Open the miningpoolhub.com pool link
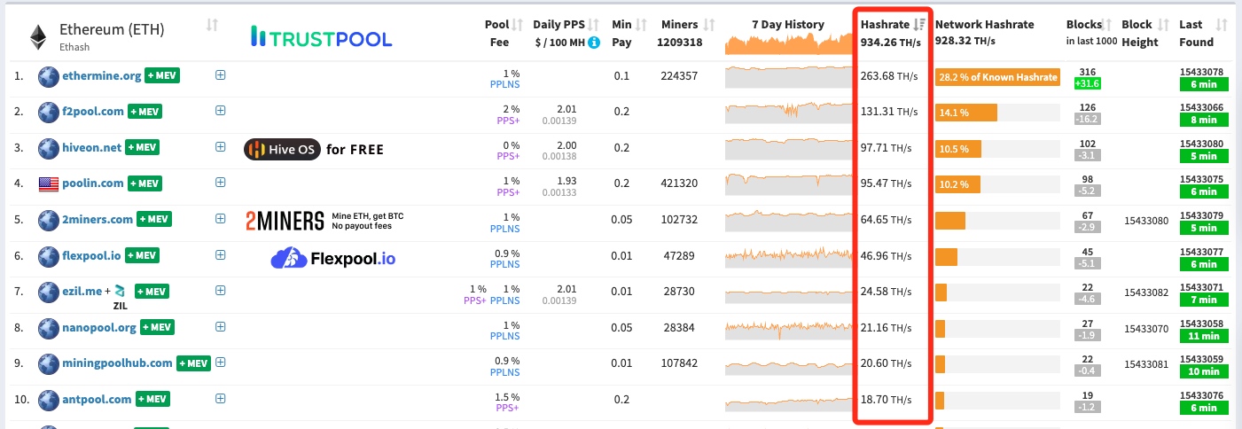 tap(117, 363)
